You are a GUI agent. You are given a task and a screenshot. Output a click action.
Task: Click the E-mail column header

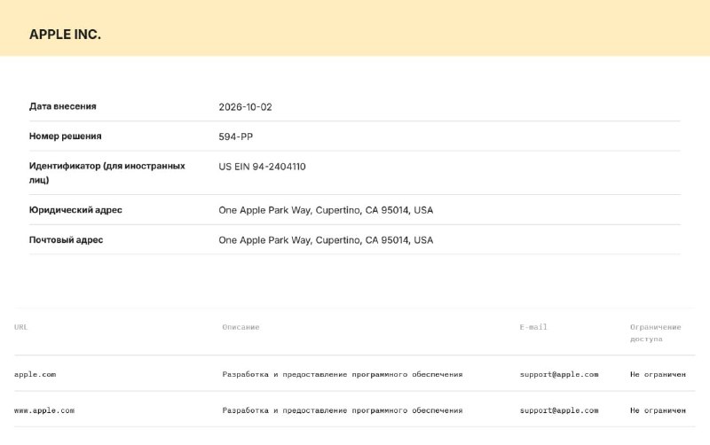click(533, 327)
